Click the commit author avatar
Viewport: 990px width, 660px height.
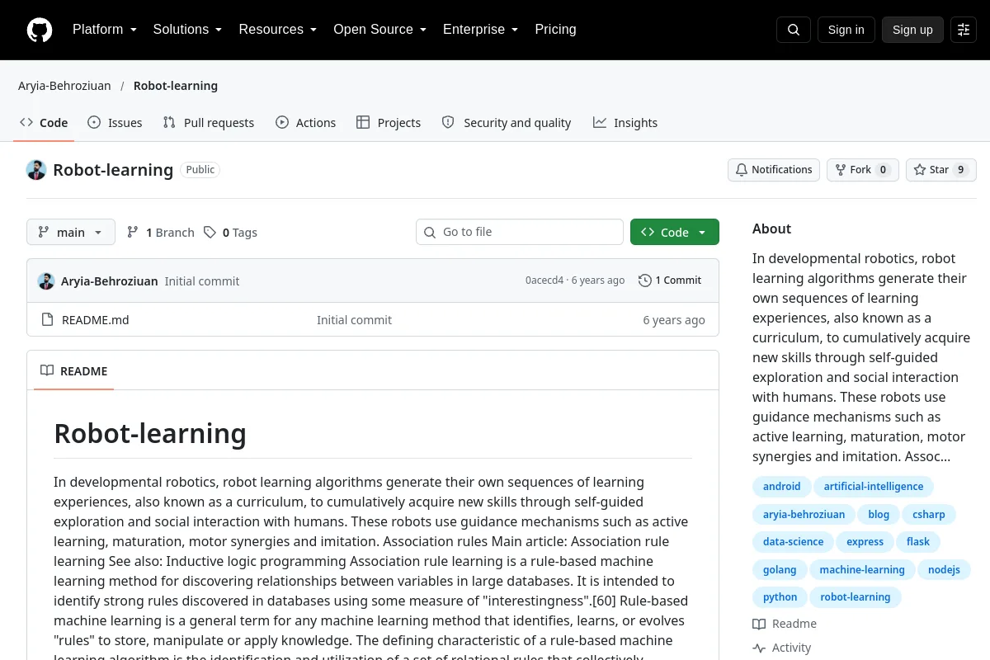46,280
